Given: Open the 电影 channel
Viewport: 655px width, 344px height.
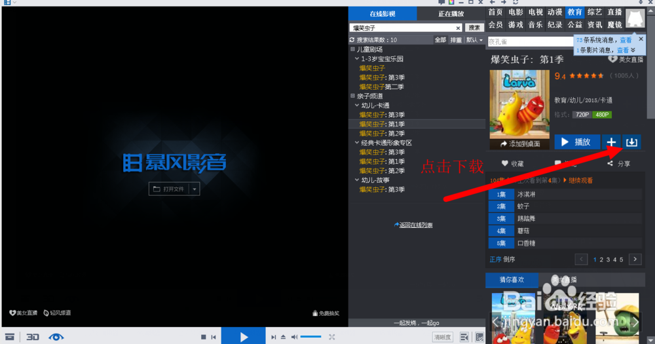Looking at the screenshot, I should pos(515,12).
